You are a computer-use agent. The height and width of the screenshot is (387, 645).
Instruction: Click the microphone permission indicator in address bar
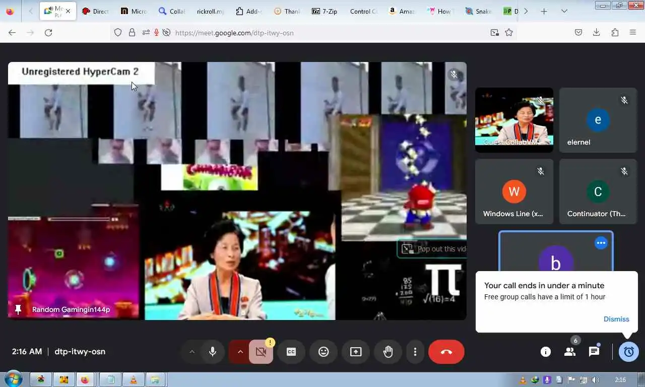[x=156, y=32]
